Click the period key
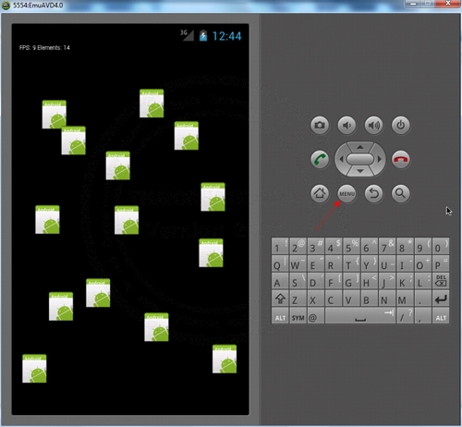462x427 pixels. [x=423, y=299]
